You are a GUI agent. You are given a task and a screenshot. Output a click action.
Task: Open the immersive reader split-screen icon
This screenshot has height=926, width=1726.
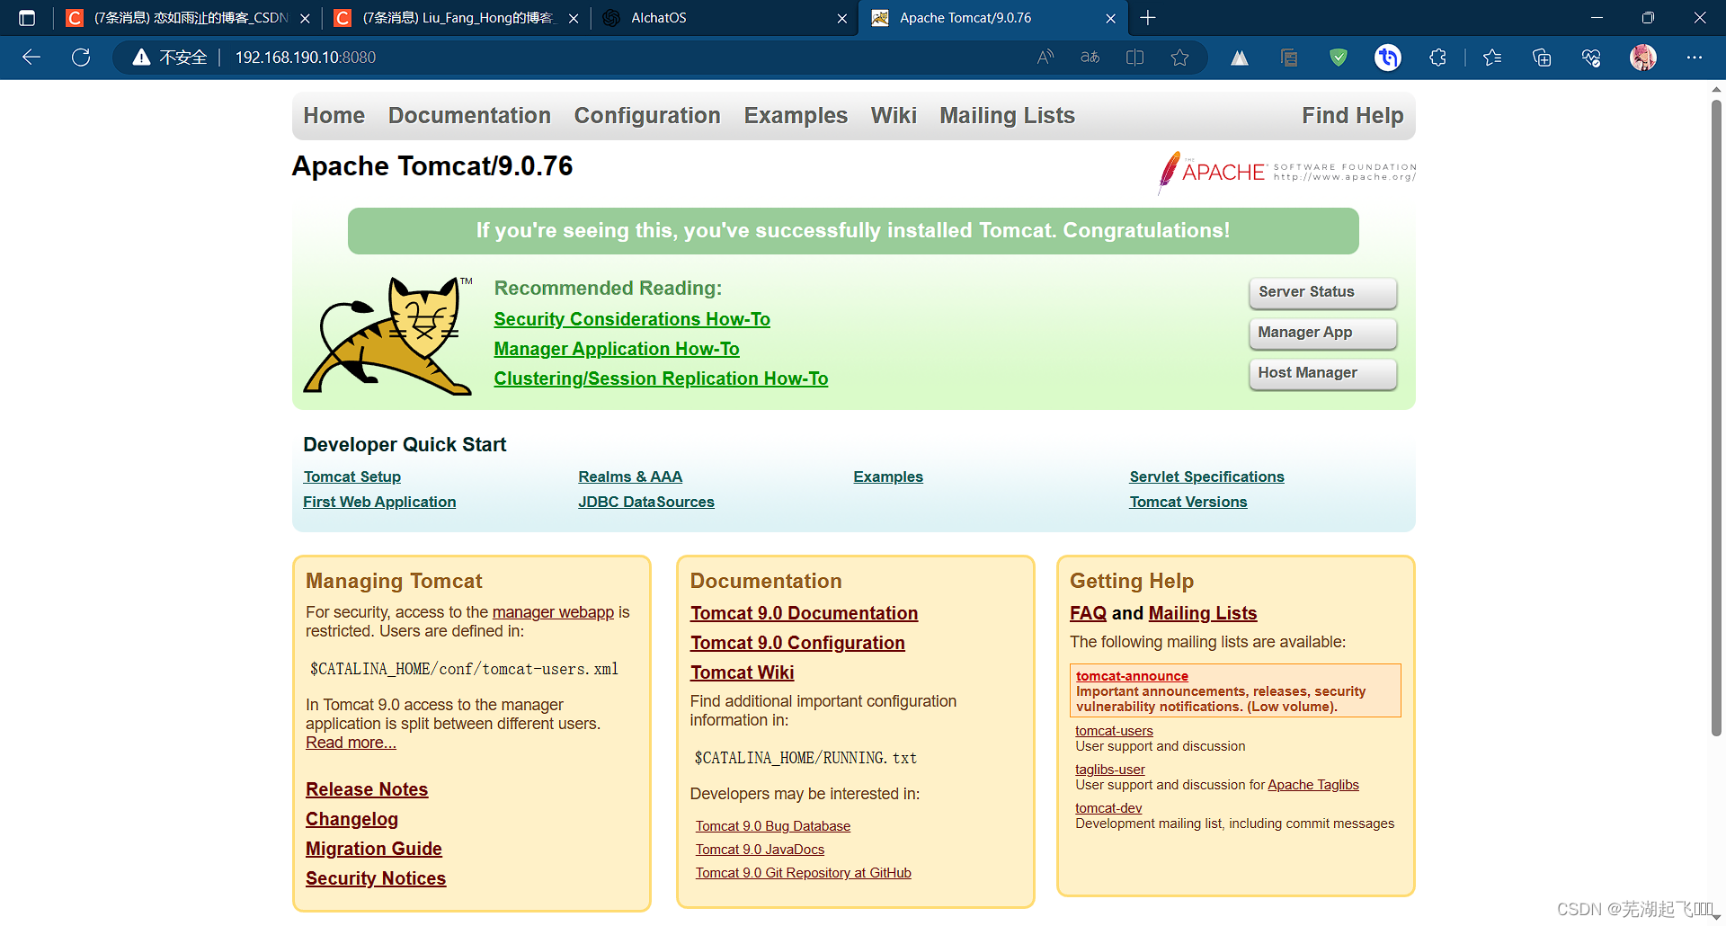point(1134,58)
